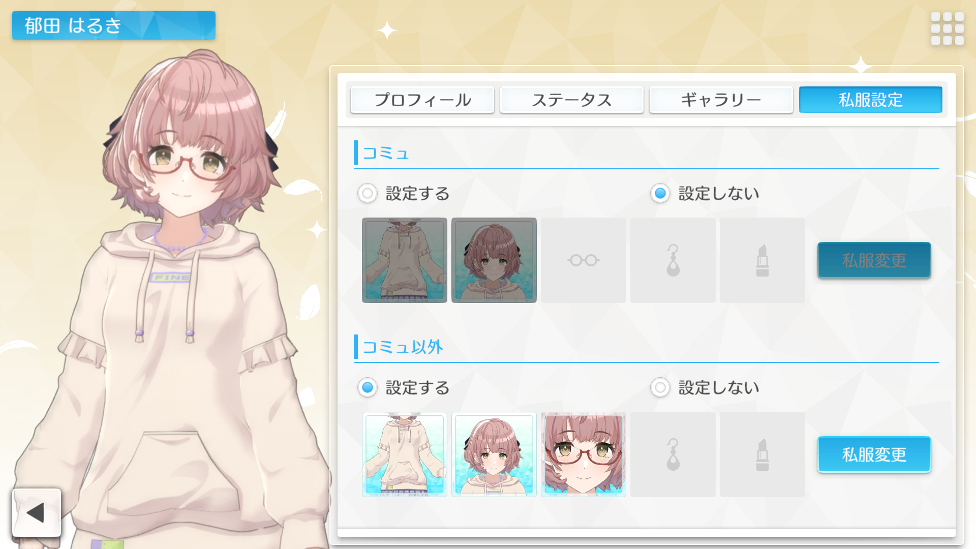Open hoodie outfit thumbnail in コミュ以外
976x549 pixels.
point(405,454)
